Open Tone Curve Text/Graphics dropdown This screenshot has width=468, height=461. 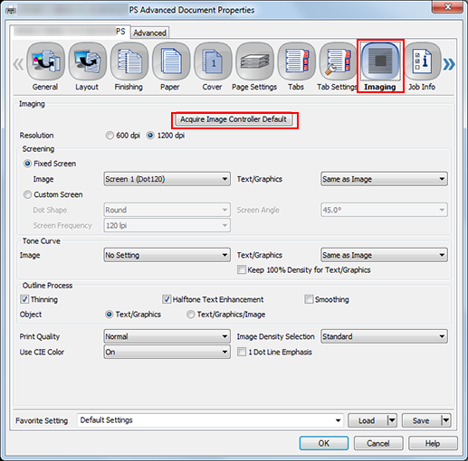[384, 255]
